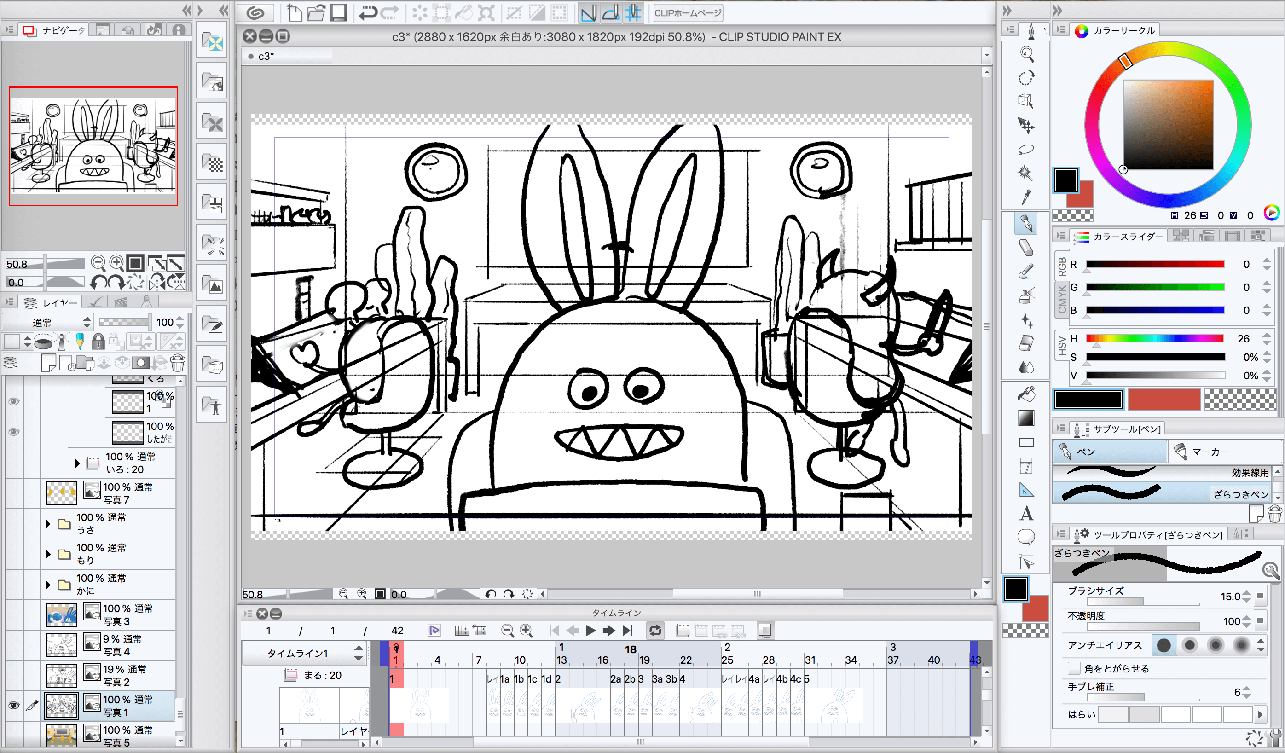Select the Balloon tool
Image resolution: width=1285 pixels, height=753 pixels.
pos(1026,537)
